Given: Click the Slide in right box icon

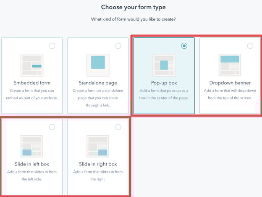Looking at the screenshot, I should [x=97, y=146].
